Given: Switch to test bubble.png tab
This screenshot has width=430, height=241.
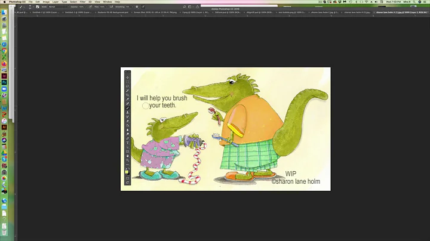Looking at the screenshot, I should (292, 13).
